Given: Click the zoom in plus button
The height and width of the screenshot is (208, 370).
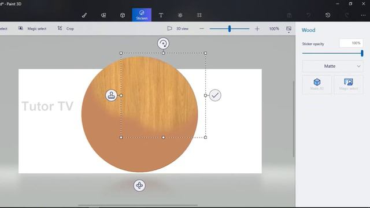Looking at the screenshot, I should [x=257, y=29].
